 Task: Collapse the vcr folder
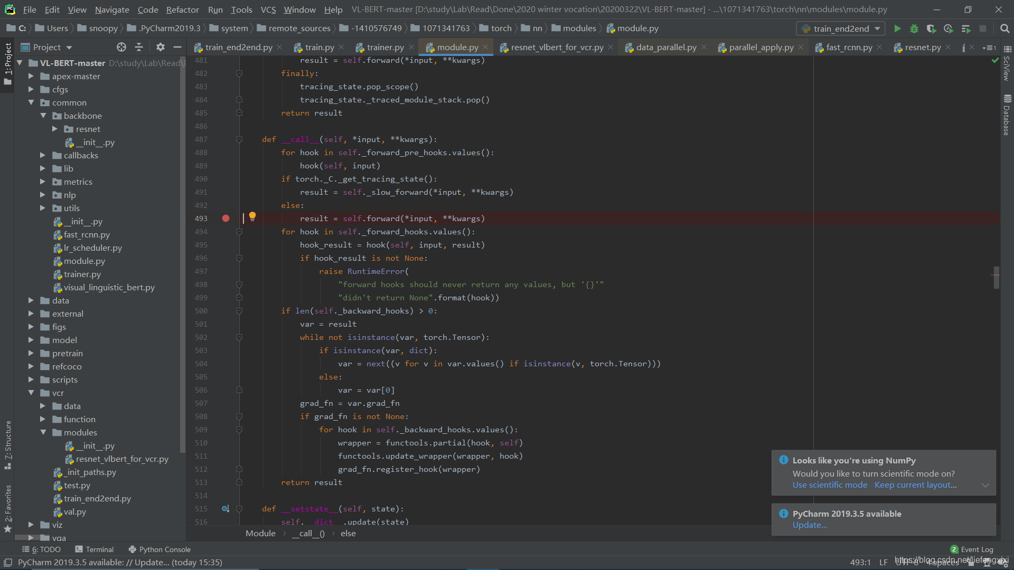click(31, 393)
